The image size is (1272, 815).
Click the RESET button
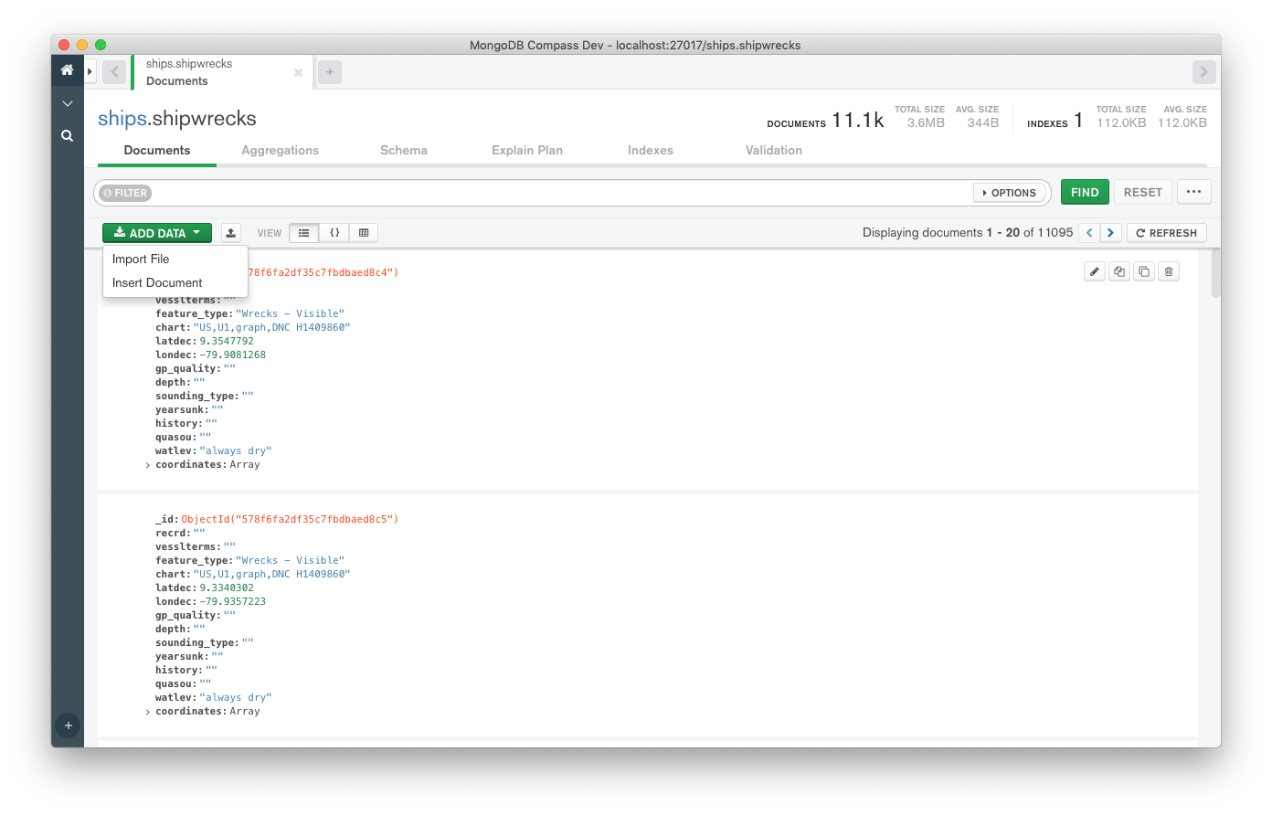click(x=1143, y=192)
